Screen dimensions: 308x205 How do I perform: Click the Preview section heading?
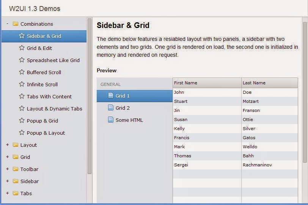107,70
